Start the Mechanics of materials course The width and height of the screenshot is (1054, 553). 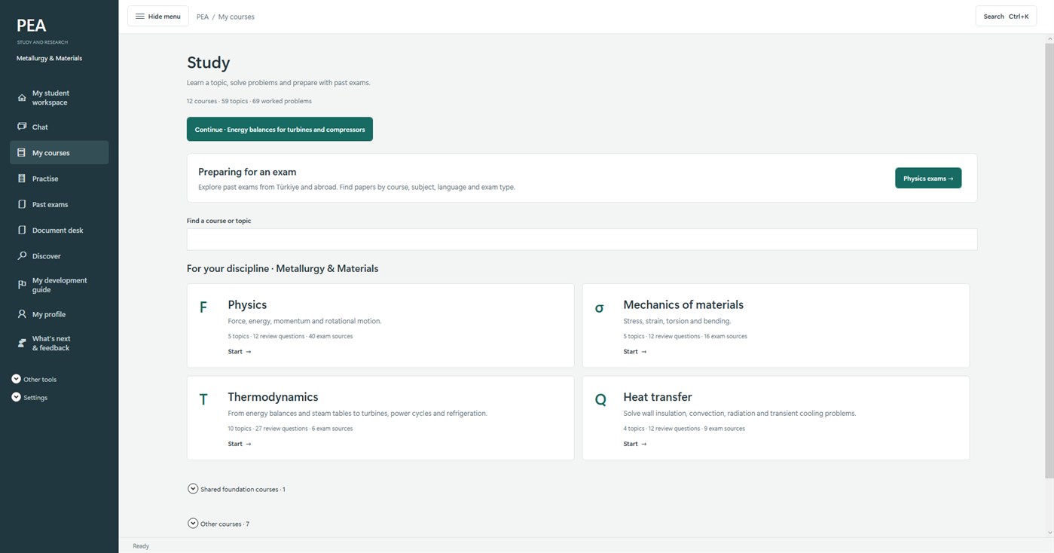pyautogui.click(x=635, y=352)
